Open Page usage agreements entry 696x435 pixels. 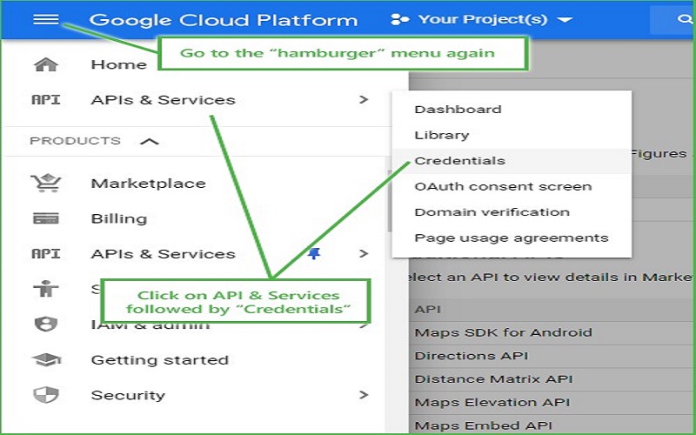pos(512,238)
